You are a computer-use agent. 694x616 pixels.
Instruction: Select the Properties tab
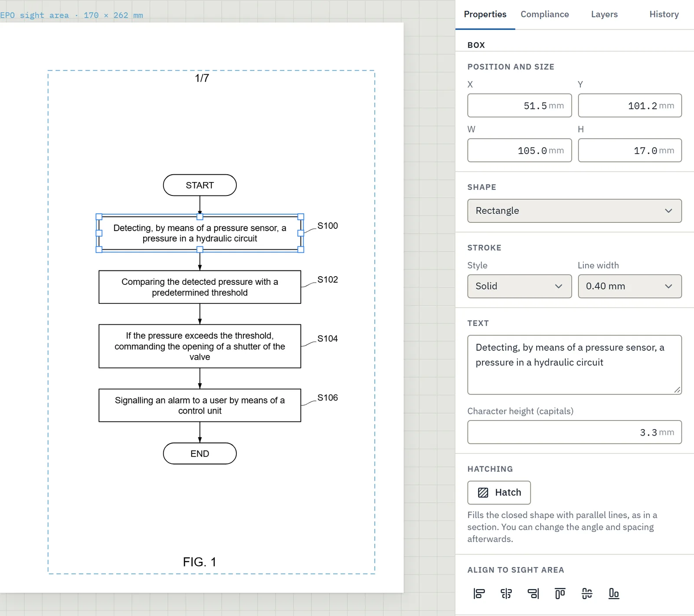[x=485, y=14]
